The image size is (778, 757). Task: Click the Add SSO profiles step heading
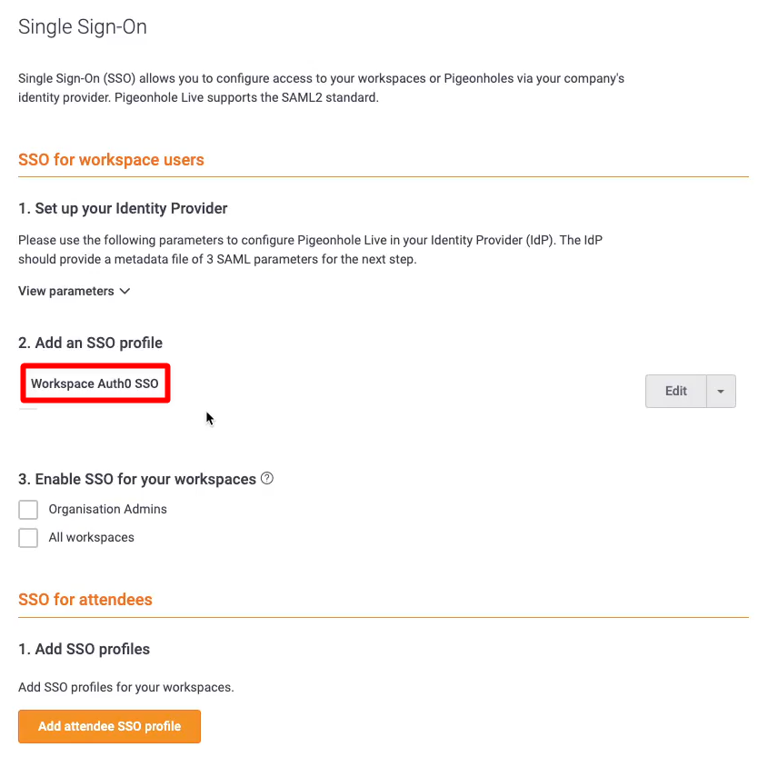point(84,649)
